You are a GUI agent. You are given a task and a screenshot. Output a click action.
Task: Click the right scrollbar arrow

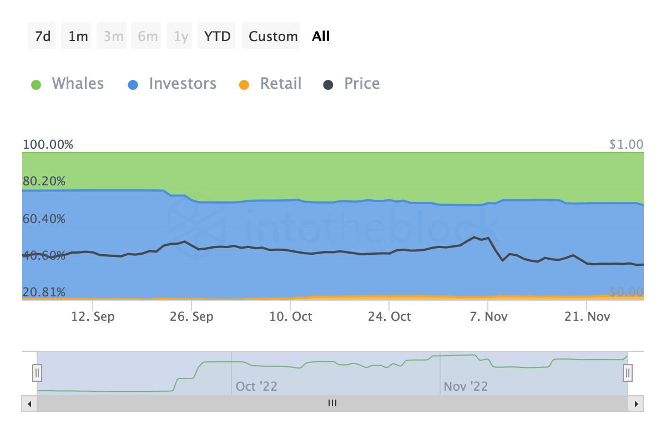tap(636, 403)
